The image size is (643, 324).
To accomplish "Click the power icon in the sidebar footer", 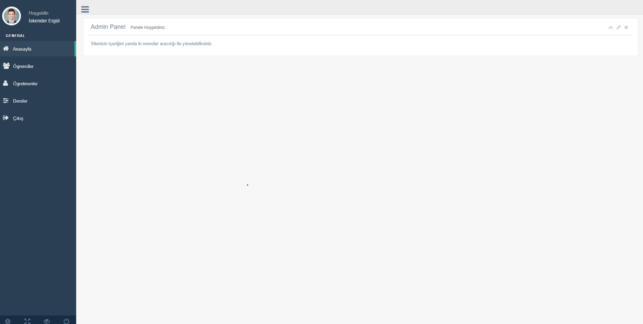I will (67, 321).
